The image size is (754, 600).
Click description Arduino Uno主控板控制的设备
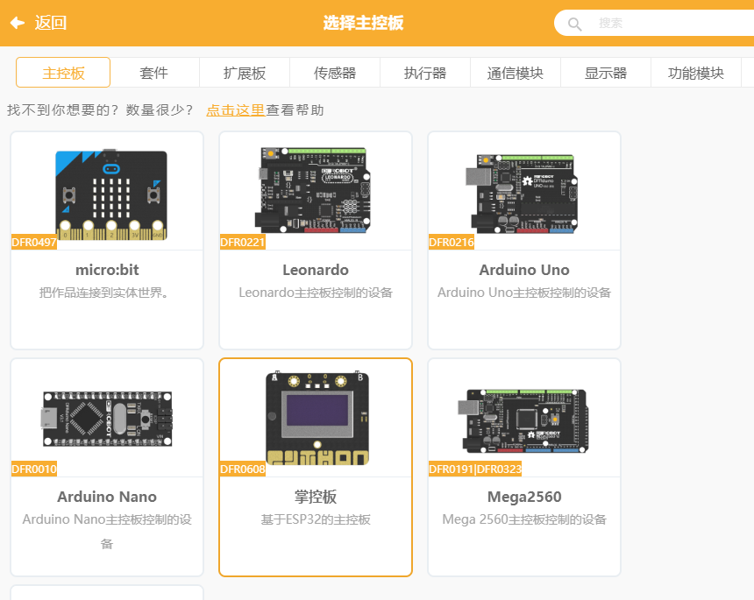[x=524, y=293]
